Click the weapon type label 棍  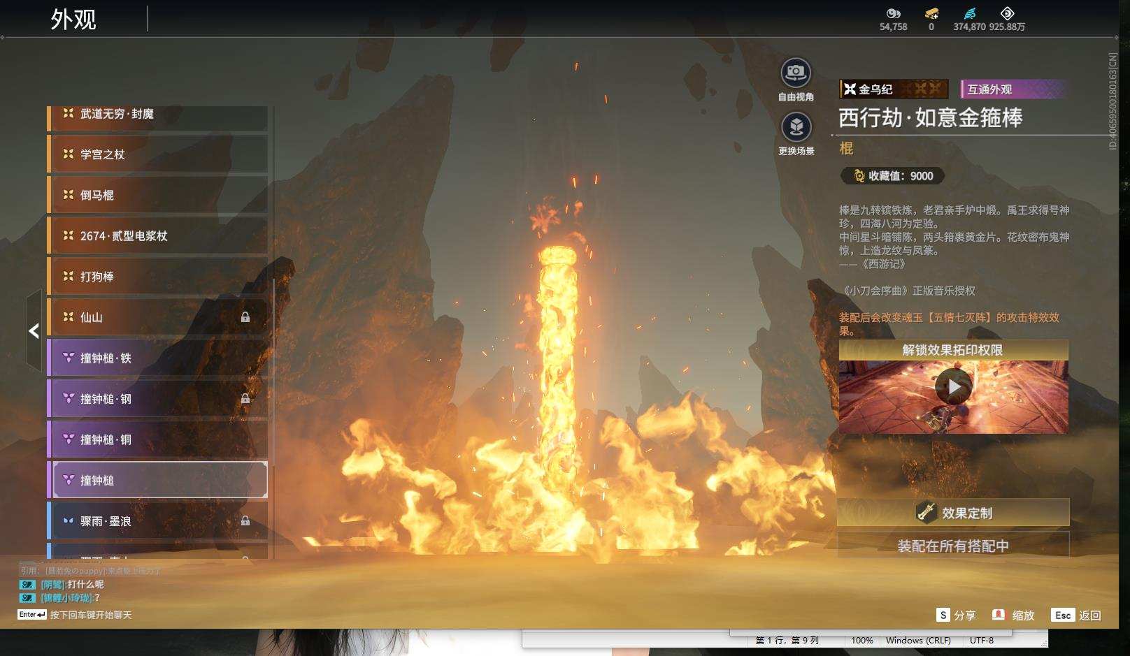click(x=846, y=148)
